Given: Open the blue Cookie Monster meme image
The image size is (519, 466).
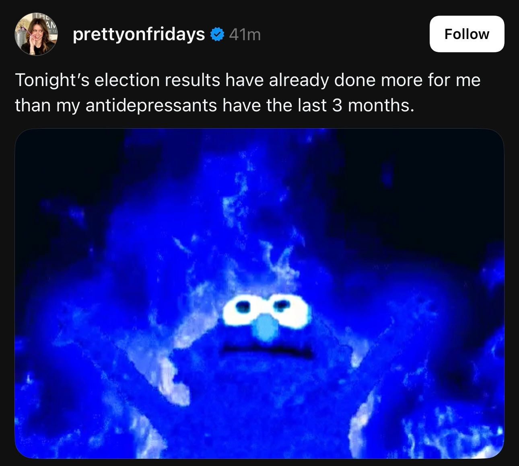Looking at the screenshot, I should tap(259, 294).
